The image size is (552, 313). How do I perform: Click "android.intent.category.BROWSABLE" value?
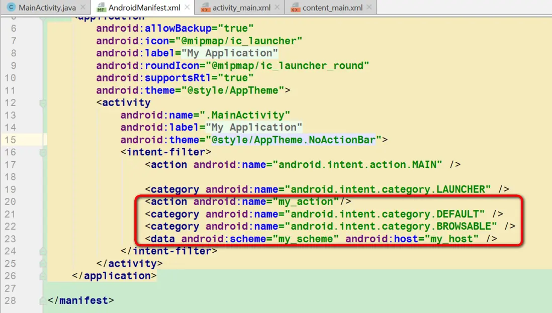click(x=391, y=227)
